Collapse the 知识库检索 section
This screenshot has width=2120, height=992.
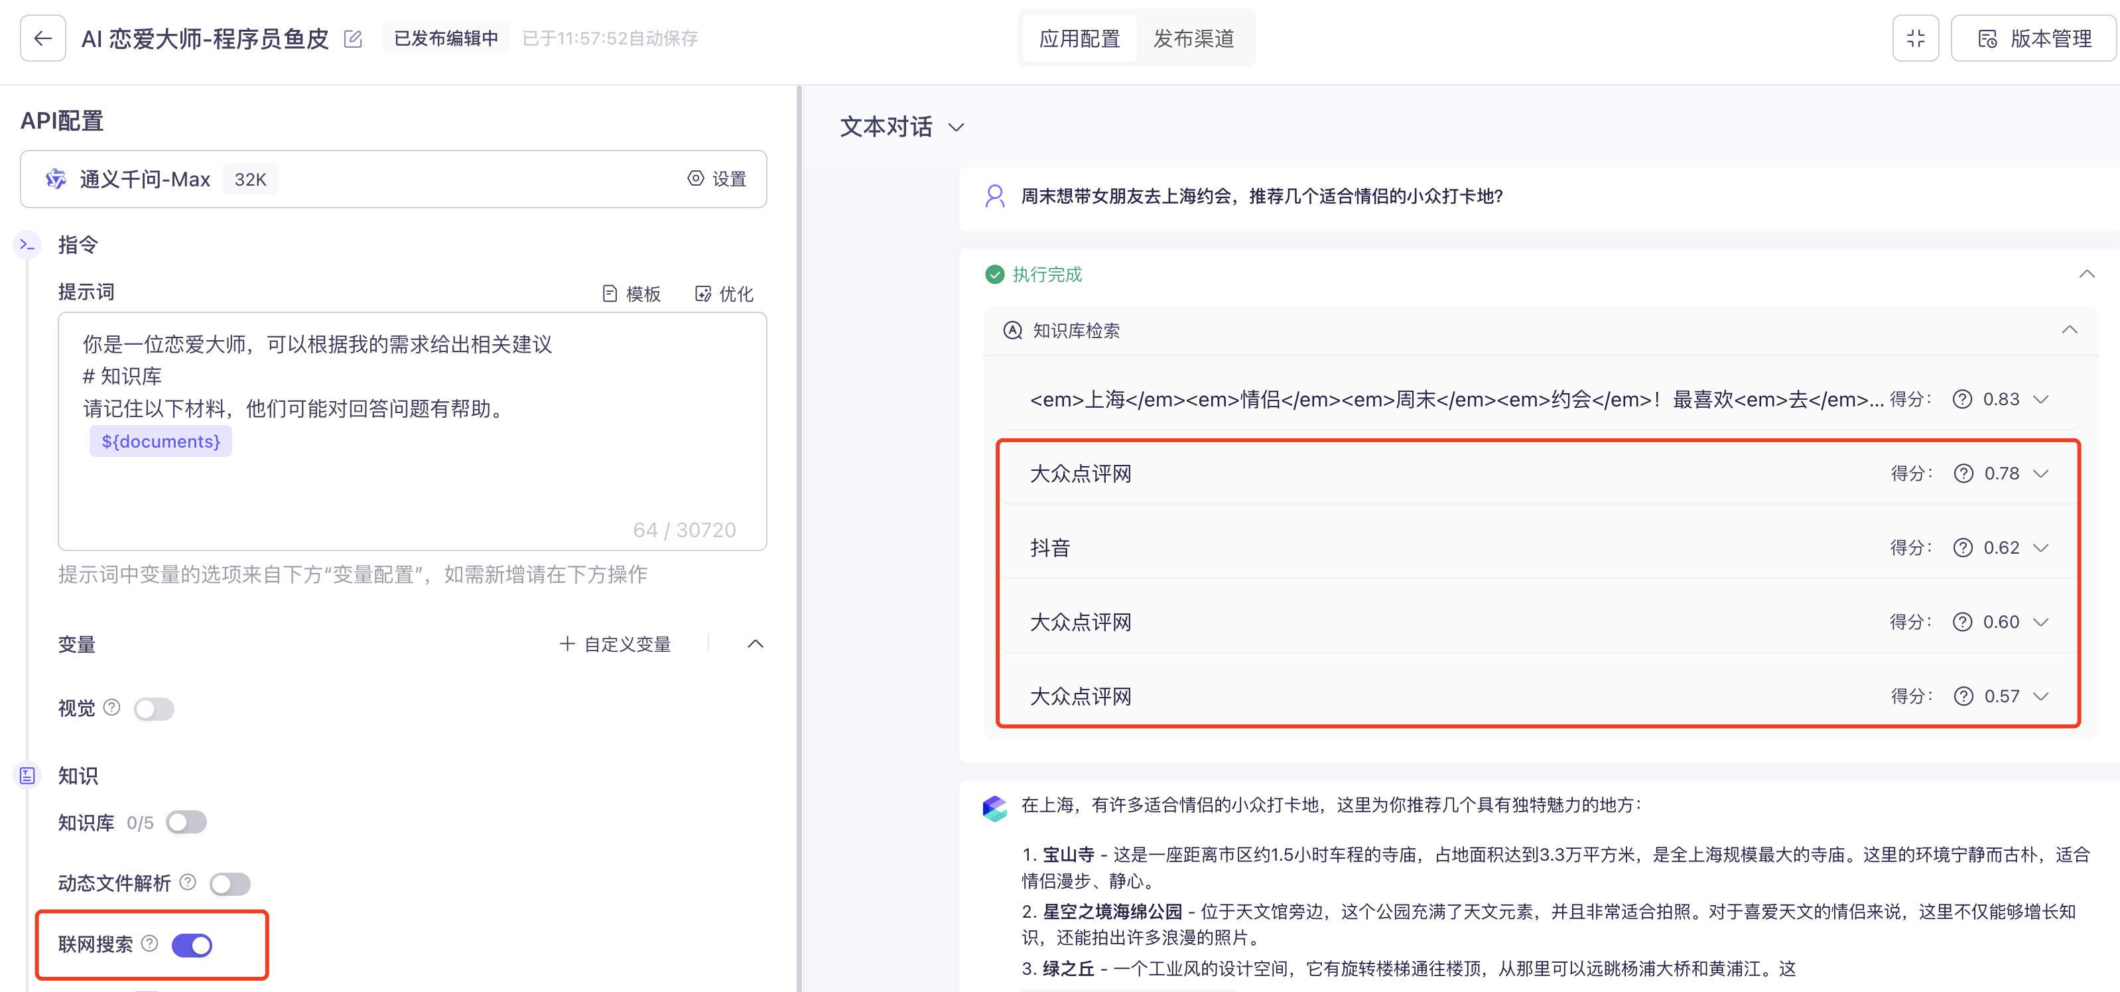2069,331
